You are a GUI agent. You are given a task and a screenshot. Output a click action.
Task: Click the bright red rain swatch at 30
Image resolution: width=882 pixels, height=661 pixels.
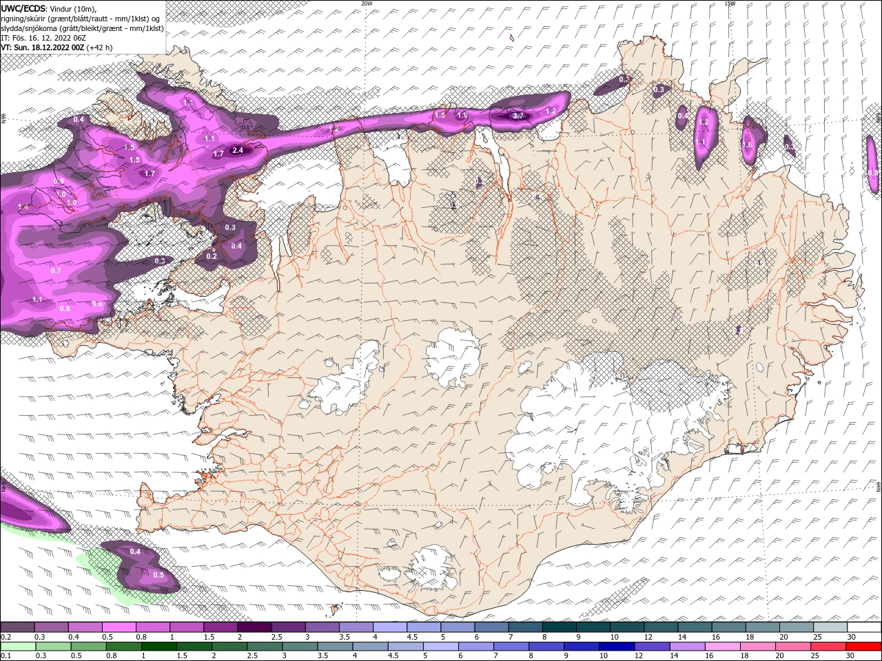point(863,646)
